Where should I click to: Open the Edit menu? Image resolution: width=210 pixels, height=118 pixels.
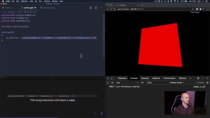tap(17, 1)
